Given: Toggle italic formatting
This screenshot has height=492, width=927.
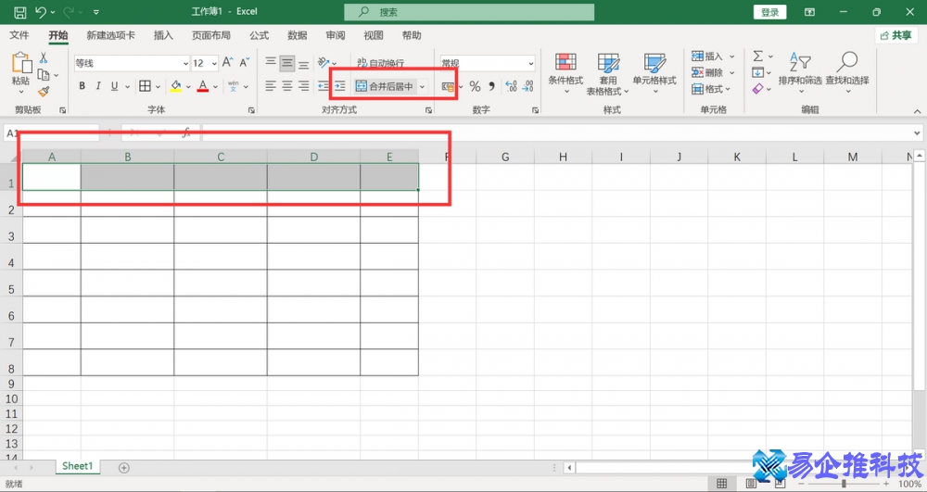Looking at the screenshot, I should 98,86.
